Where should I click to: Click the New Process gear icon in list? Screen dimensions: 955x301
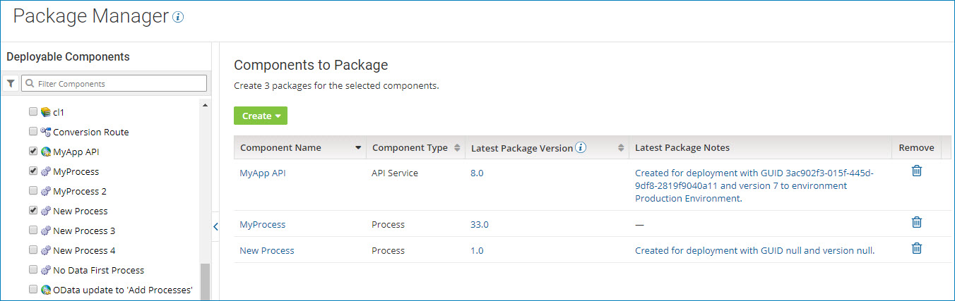coord(46,211)
